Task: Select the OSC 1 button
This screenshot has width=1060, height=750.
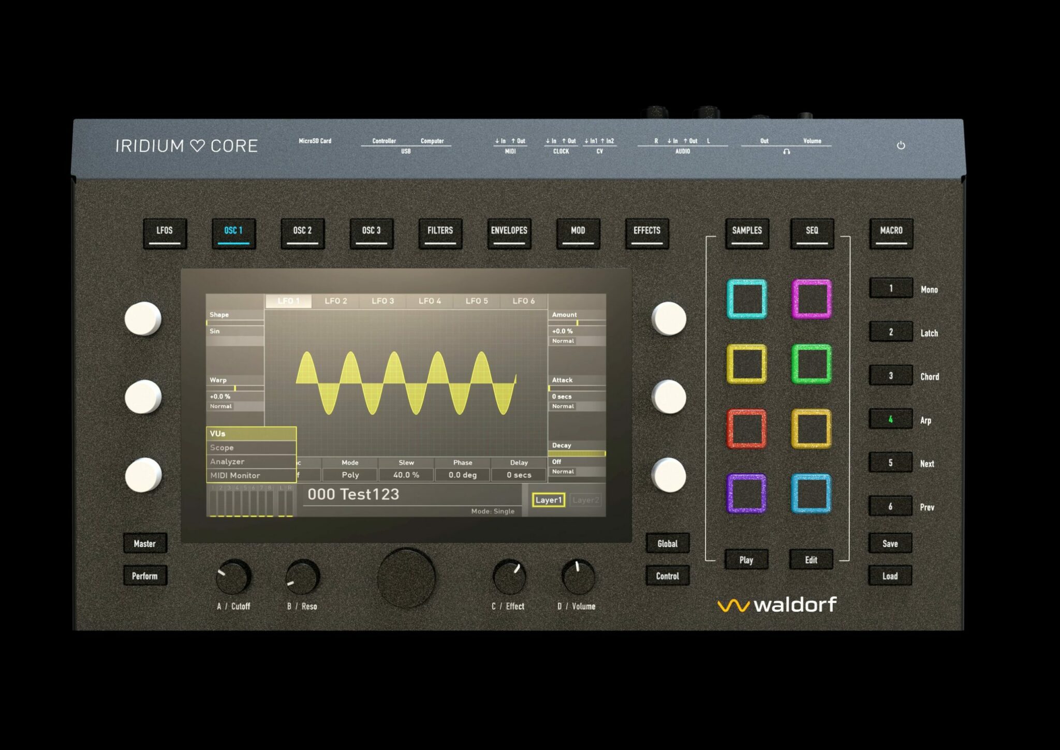Action: (233, 234)
